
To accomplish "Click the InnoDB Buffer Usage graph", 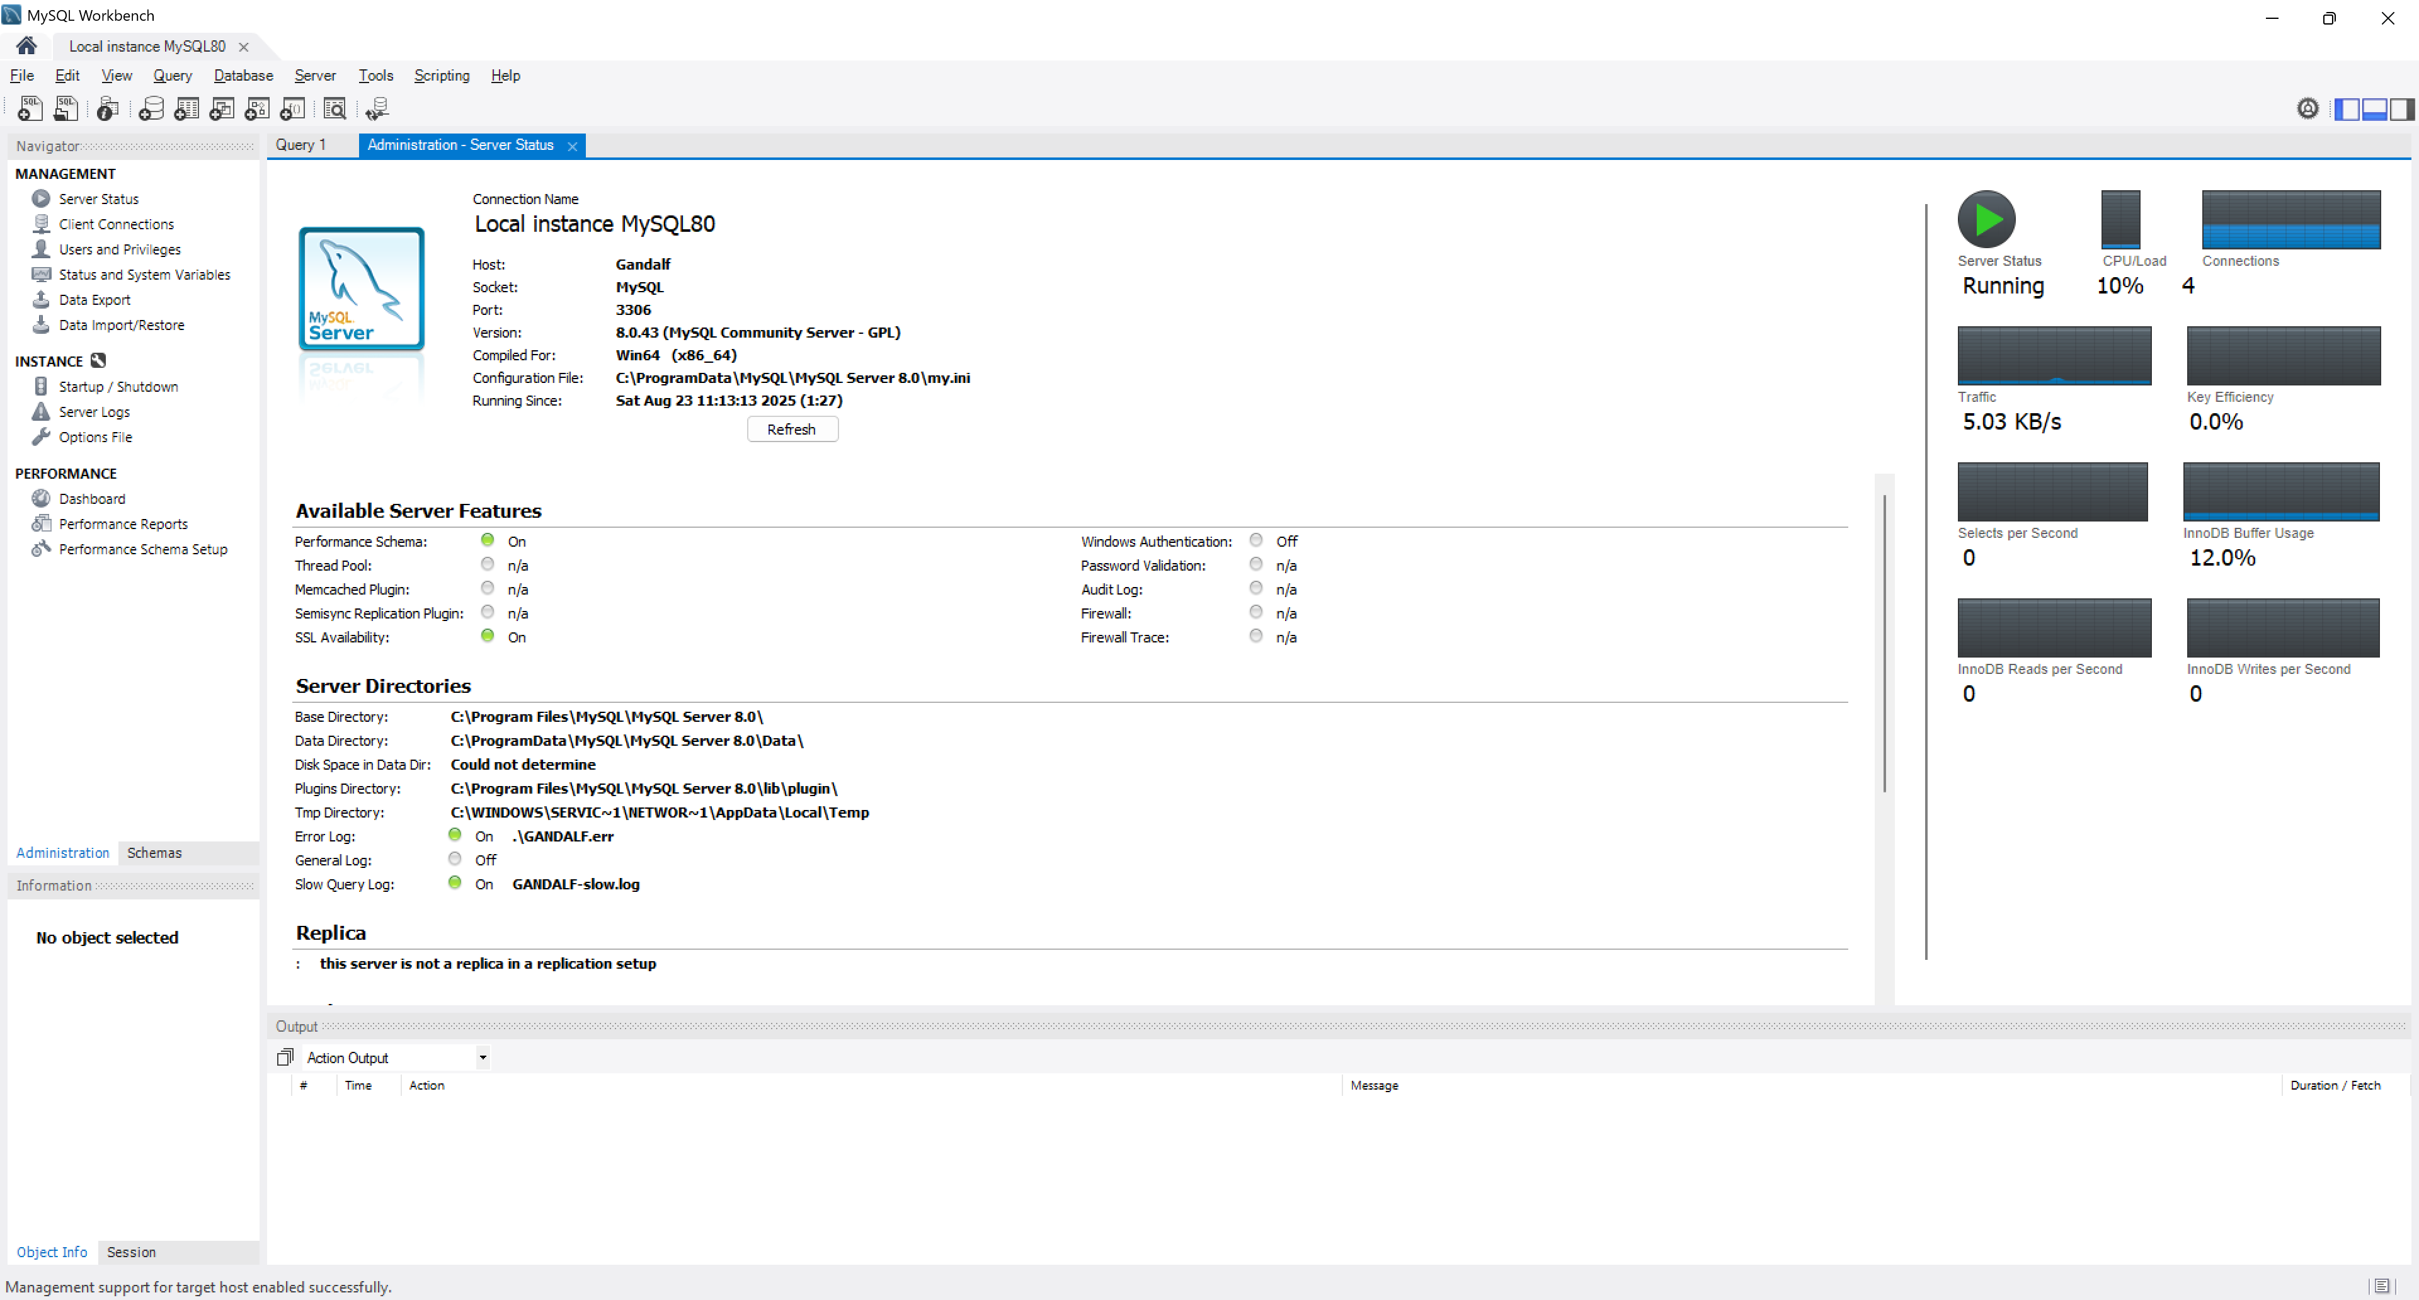I will click(2281, 492).
